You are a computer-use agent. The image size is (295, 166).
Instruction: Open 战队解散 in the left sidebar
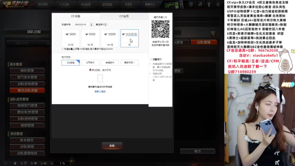pos(27,147)
